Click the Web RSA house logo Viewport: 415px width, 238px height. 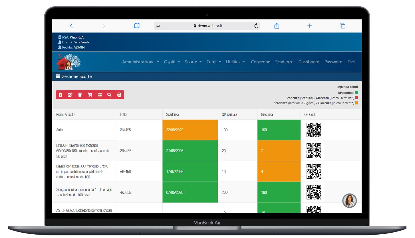pos(69,62)
